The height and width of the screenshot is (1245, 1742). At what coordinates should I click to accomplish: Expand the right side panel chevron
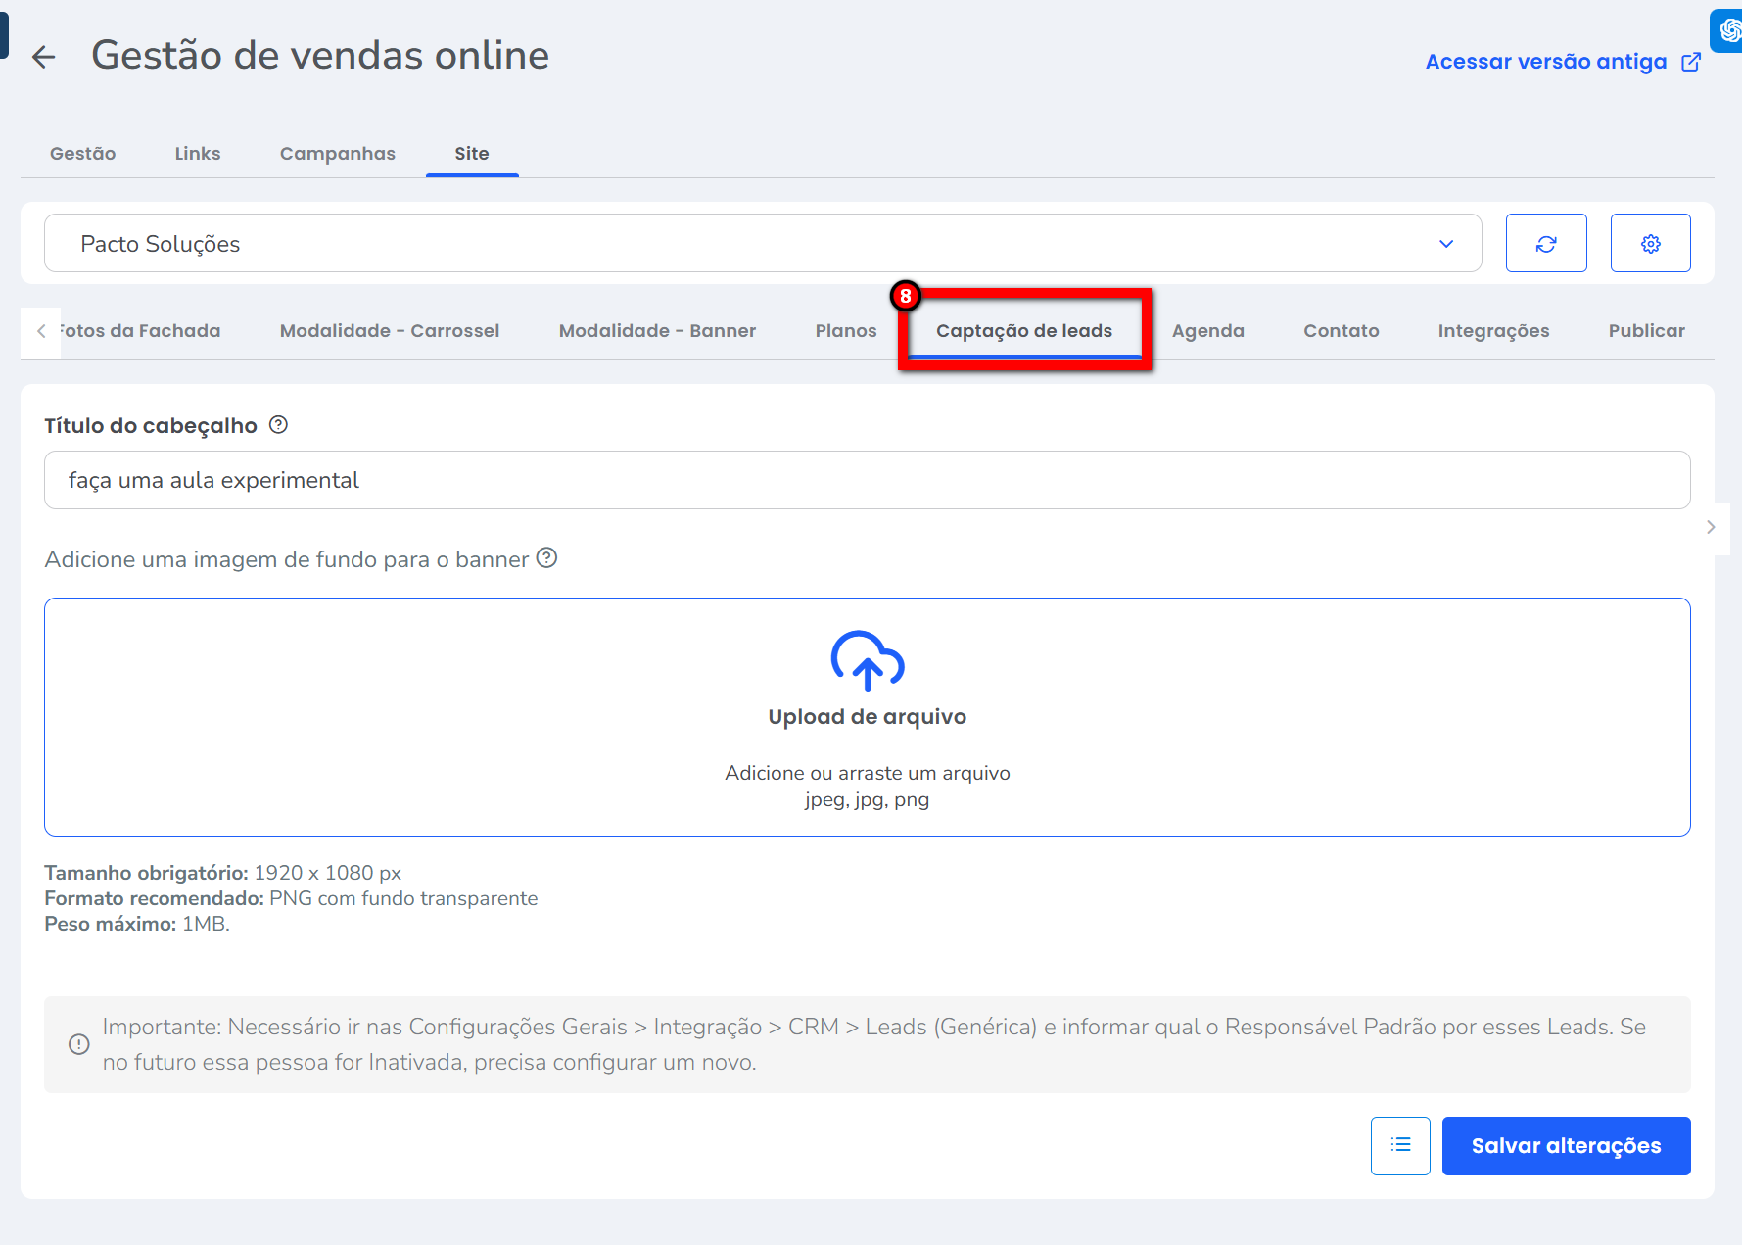tap(1711, 527)
